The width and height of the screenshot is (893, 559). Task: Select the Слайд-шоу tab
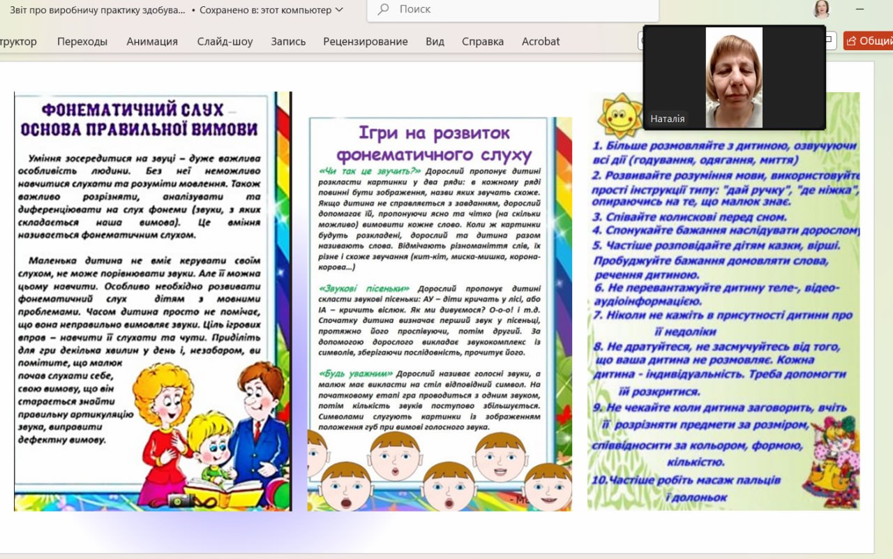[225, 41]
